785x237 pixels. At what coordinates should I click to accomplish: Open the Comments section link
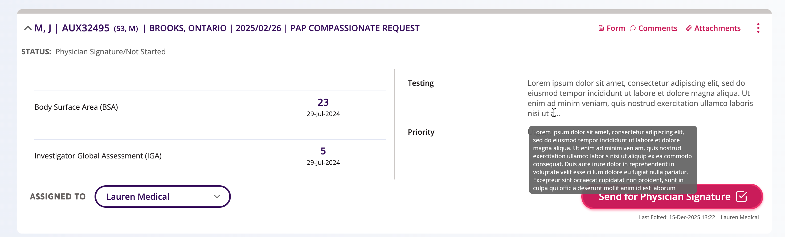[x=657, y=28]
